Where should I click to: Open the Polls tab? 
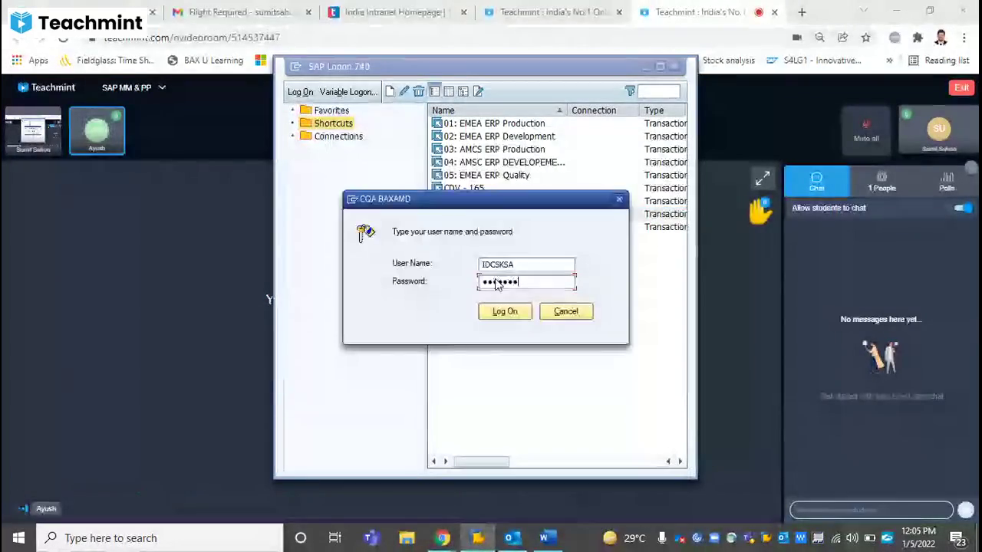click(x=947, y=182)
